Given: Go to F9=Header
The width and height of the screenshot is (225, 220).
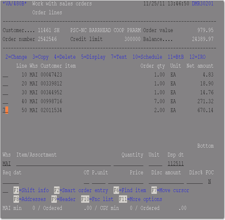Looking at the screenshot, I should pos(64,199).
